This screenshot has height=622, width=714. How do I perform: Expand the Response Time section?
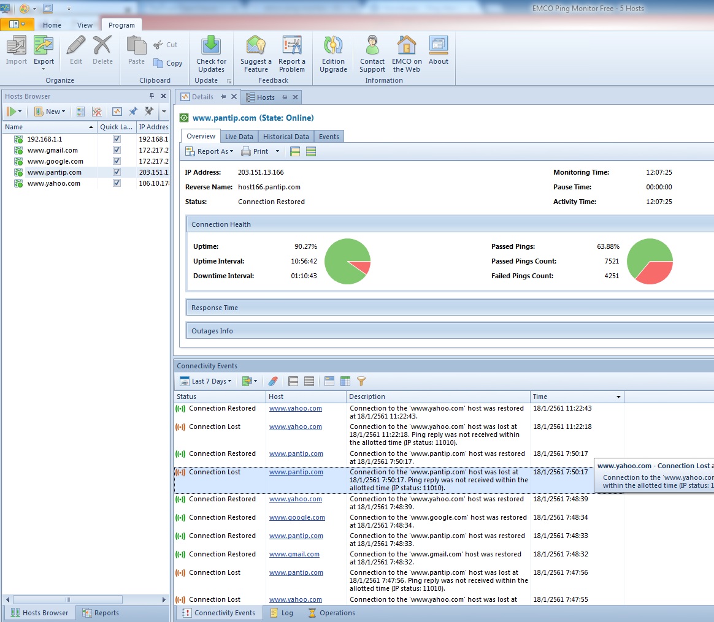(215, 308)
